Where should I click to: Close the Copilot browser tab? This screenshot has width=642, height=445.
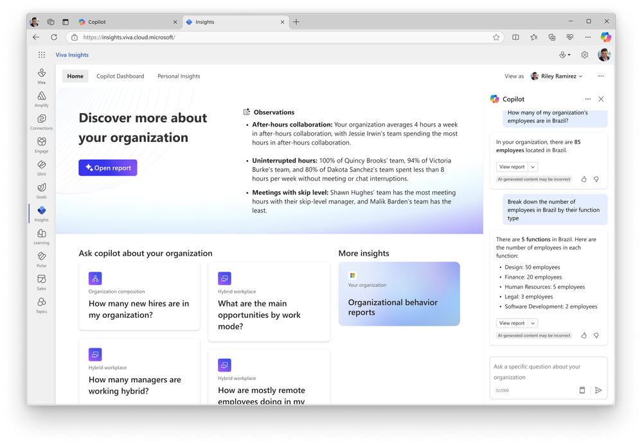pos(175,22)
